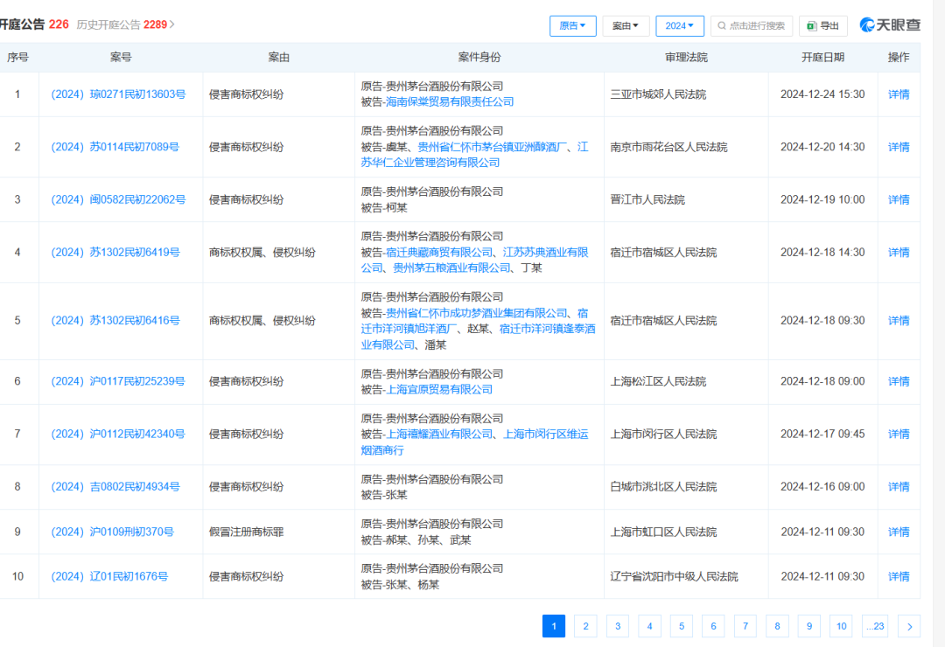The height and width of the screenshot is (647, 945).
Task: View 详情 for row 10
Action: (899, 576)
